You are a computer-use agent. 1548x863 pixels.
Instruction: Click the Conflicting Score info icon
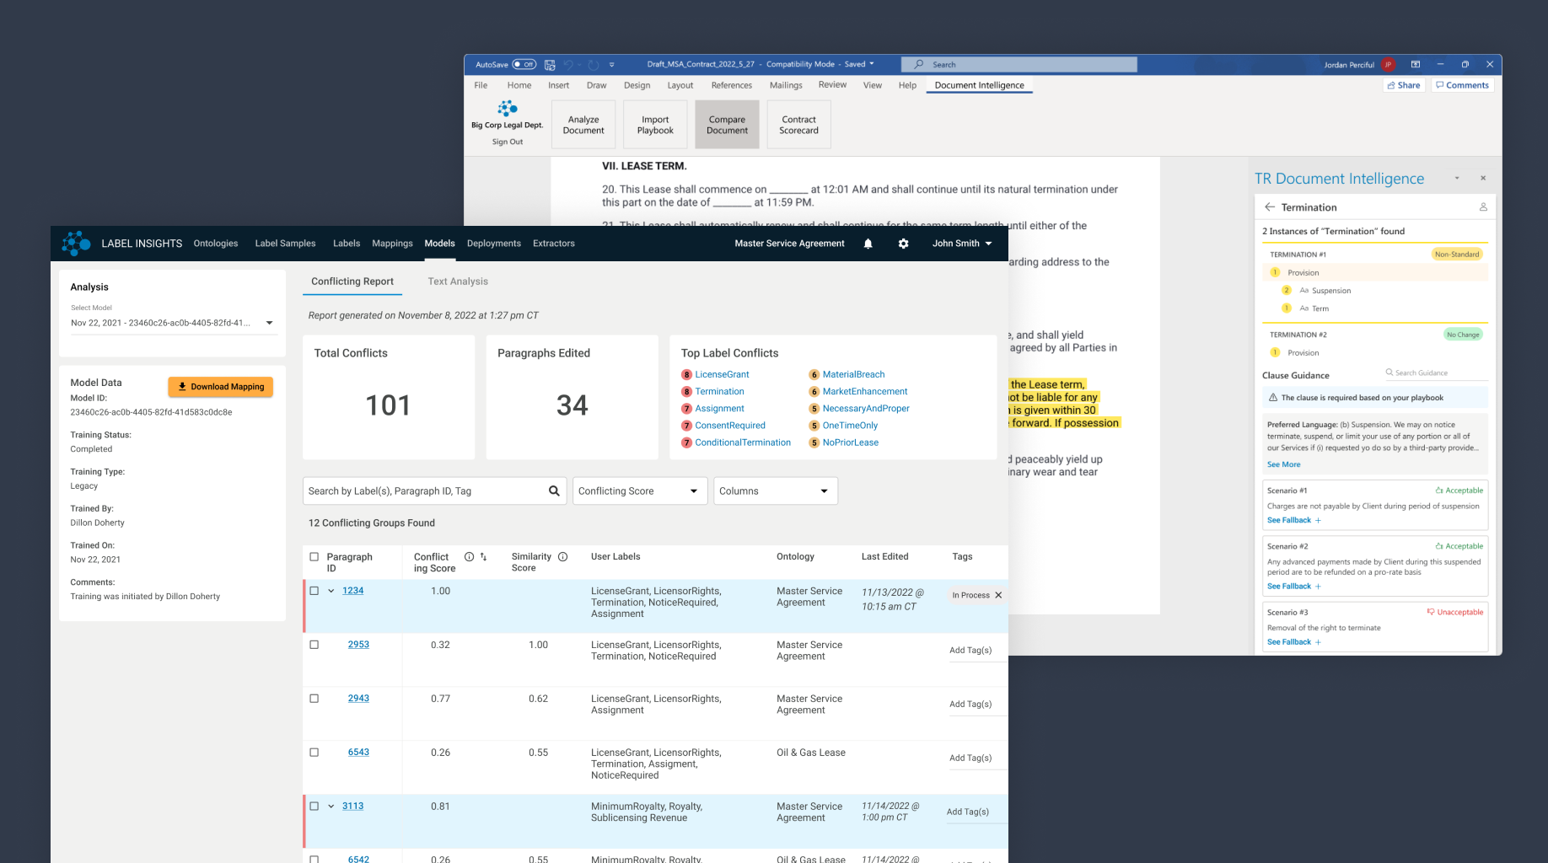point(469,557)
